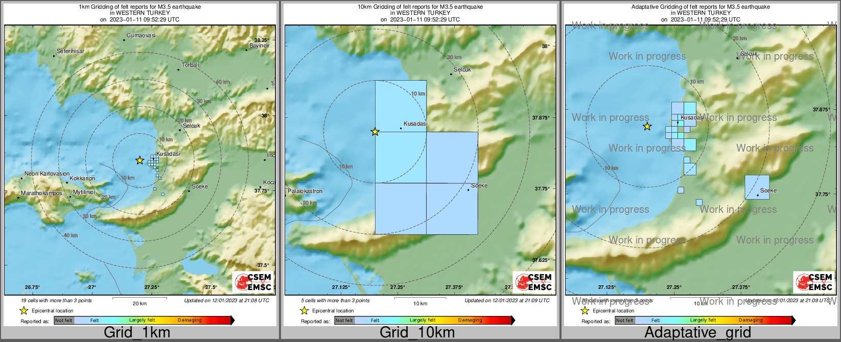Screen dimensions: 841x342
Task: Select the Adaptative_grid caption label
Action: [697, 332]
